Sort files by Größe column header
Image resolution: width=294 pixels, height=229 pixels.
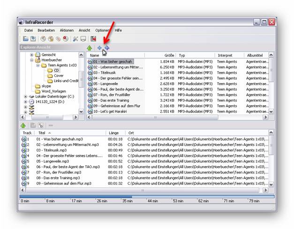[160, 55]
